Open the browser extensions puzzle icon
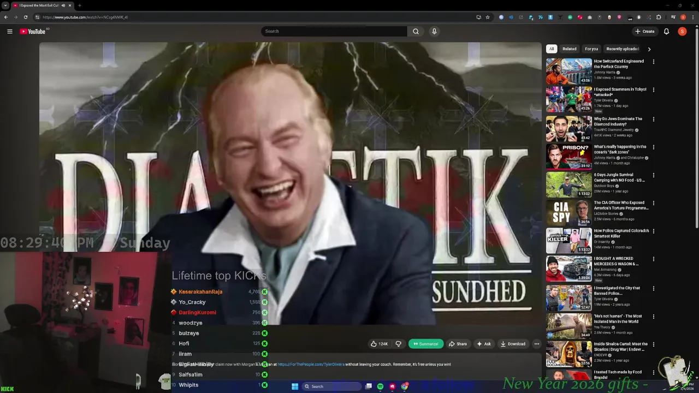 [x=659, y=17]
